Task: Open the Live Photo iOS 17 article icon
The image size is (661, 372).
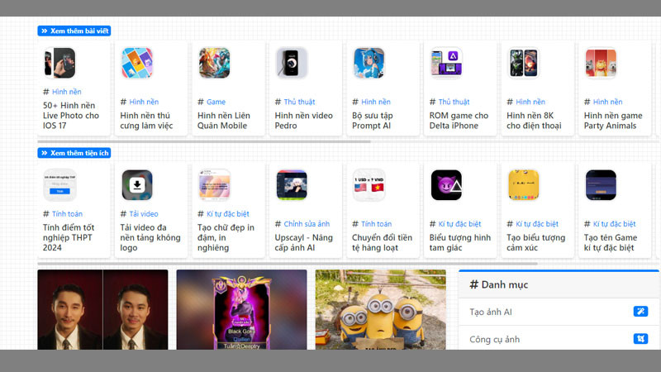Action: point(59,63)
